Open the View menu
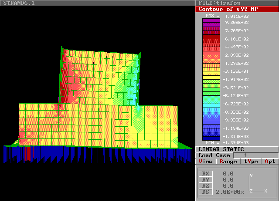Viewport: 279px width, 209px height. click(206, 162)
